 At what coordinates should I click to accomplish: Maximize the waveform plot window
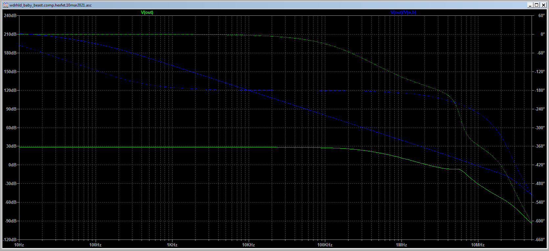(537, 5)
